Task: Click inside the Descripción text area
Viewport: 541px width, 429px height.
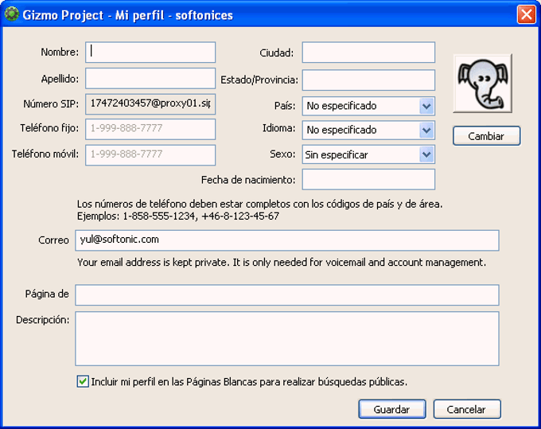Action: click(x=287, y=338)
